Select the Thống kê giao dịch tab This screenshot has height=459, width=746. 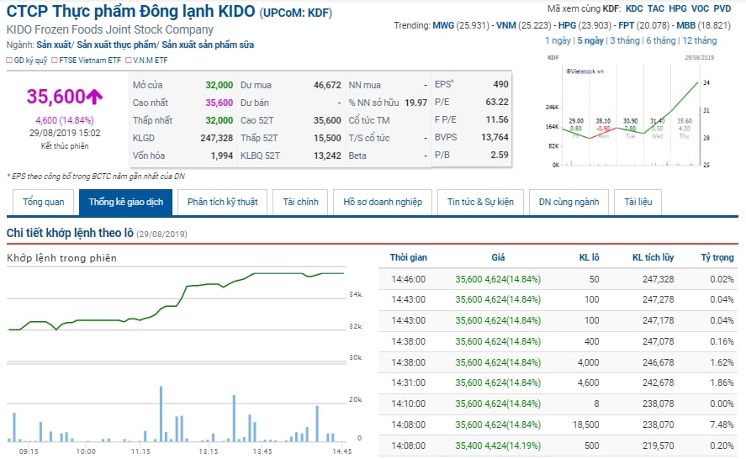pyautogui.click(x=125, y=202)
